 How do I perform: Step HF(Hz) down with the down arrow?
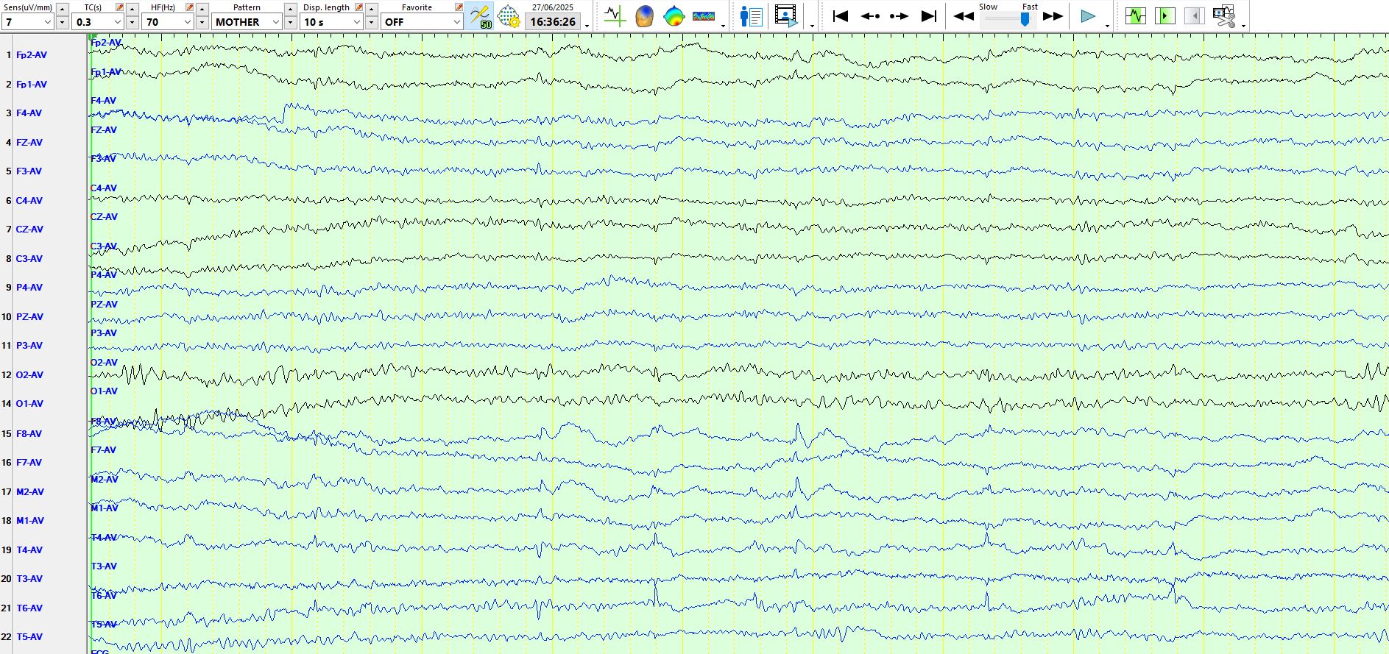202,23
